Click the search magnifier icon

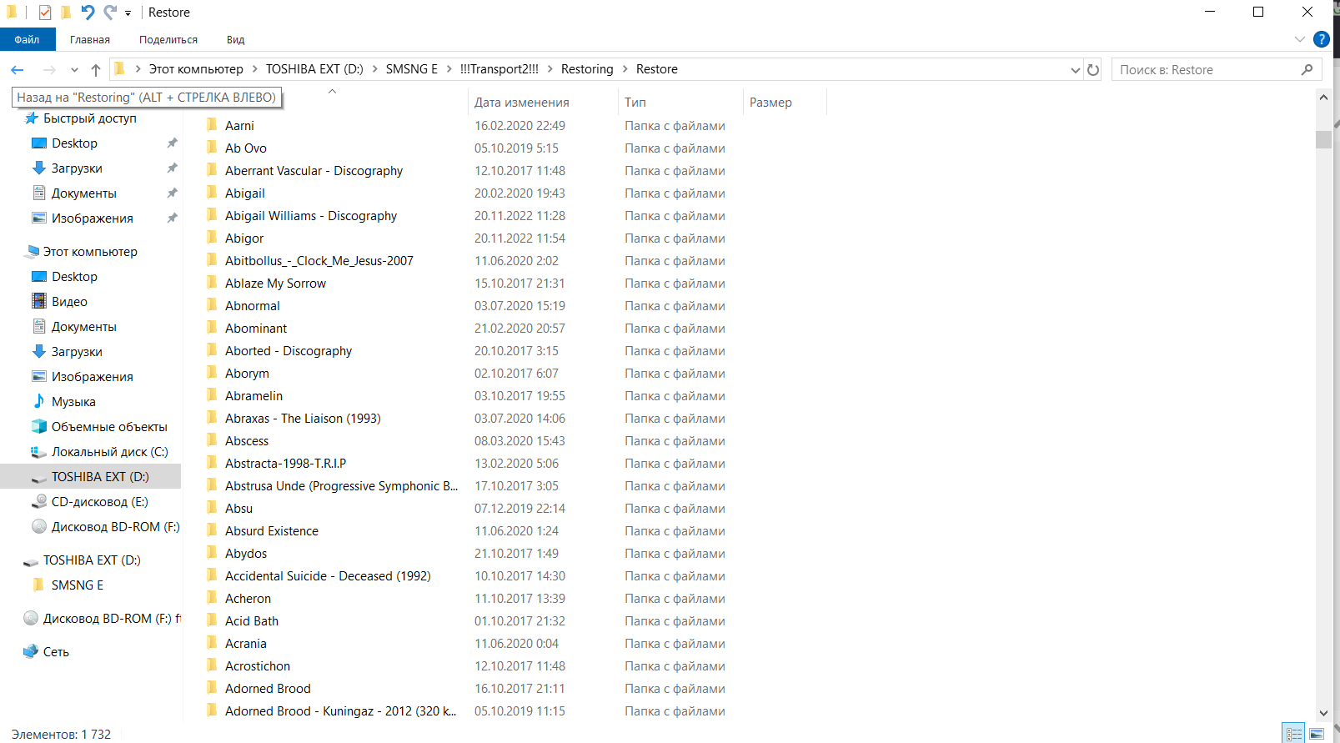click(1307, 70)
